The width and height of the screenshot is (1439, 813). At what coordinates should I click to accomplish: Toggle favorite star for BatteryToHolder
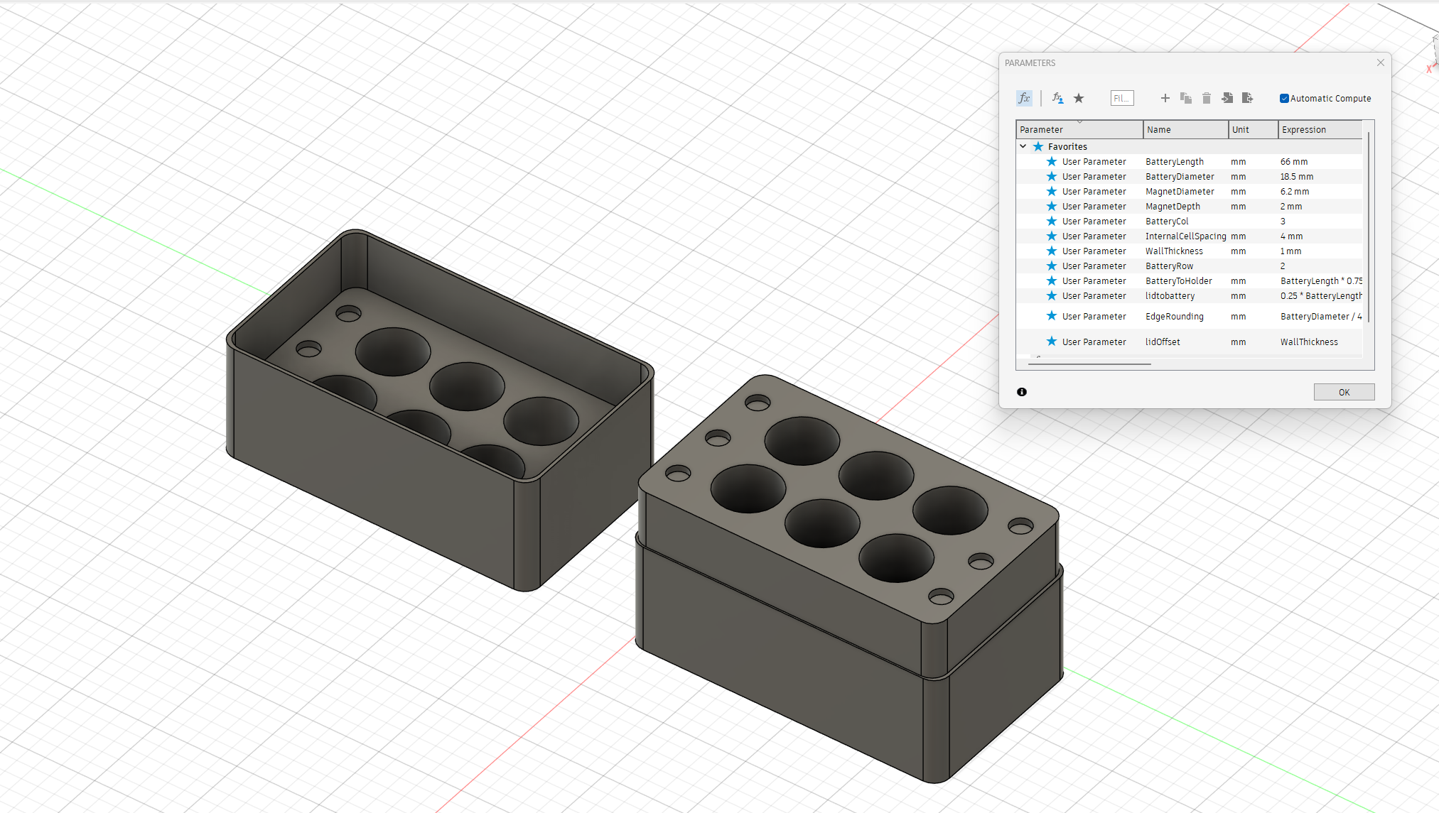click(x=1052, y=281)
